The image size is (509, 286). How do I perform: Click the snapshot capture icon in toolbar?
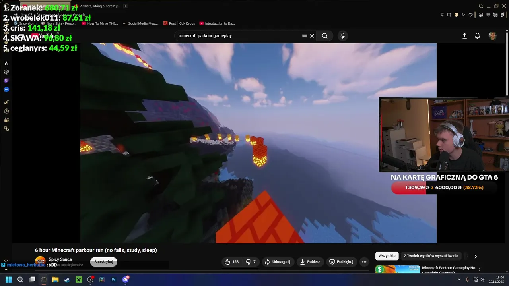pyautogui.click(x=449, y=15)
